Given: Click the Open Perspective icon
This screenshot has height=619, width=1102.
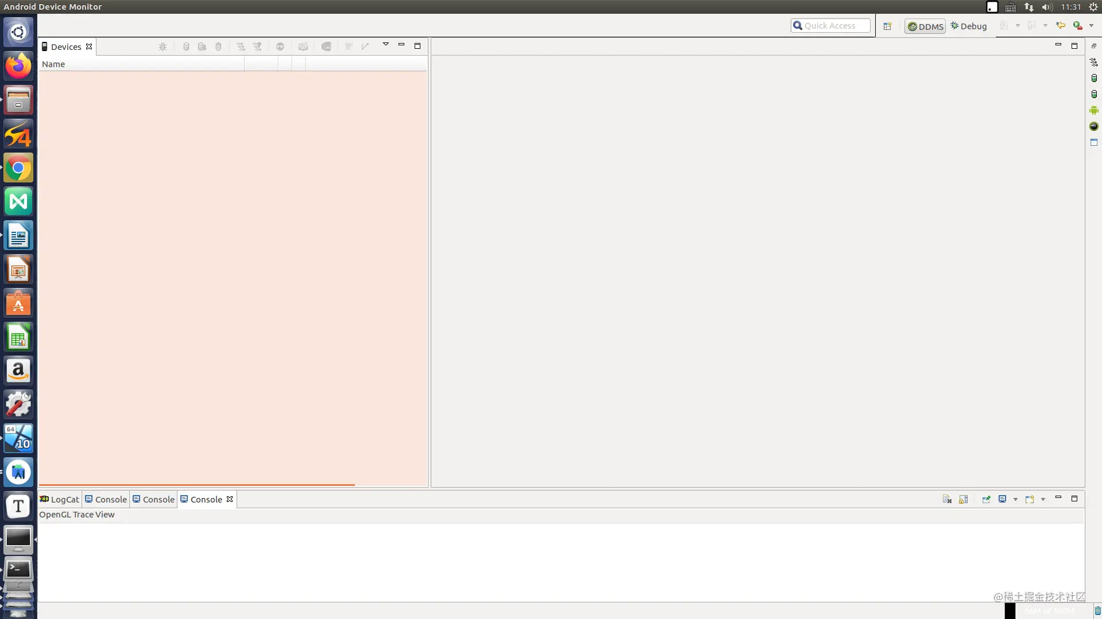Looking at the screenshot, I should pyautogui.click(x=887, y=26).
